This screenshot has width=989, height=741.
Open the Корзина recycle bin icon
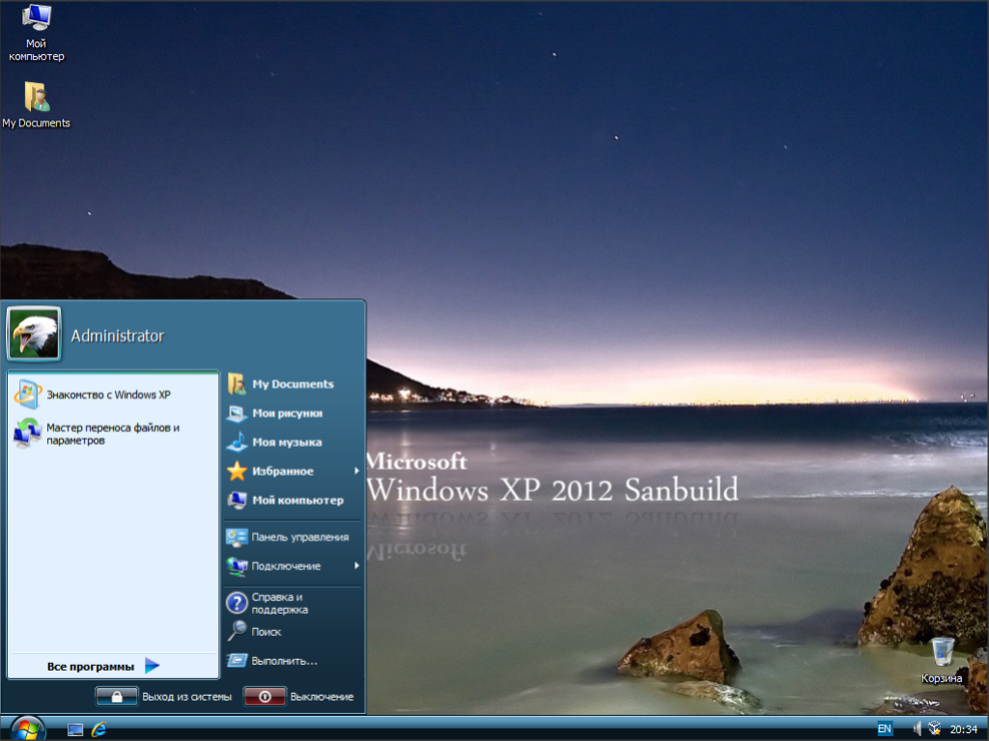[x=942, y=660]
